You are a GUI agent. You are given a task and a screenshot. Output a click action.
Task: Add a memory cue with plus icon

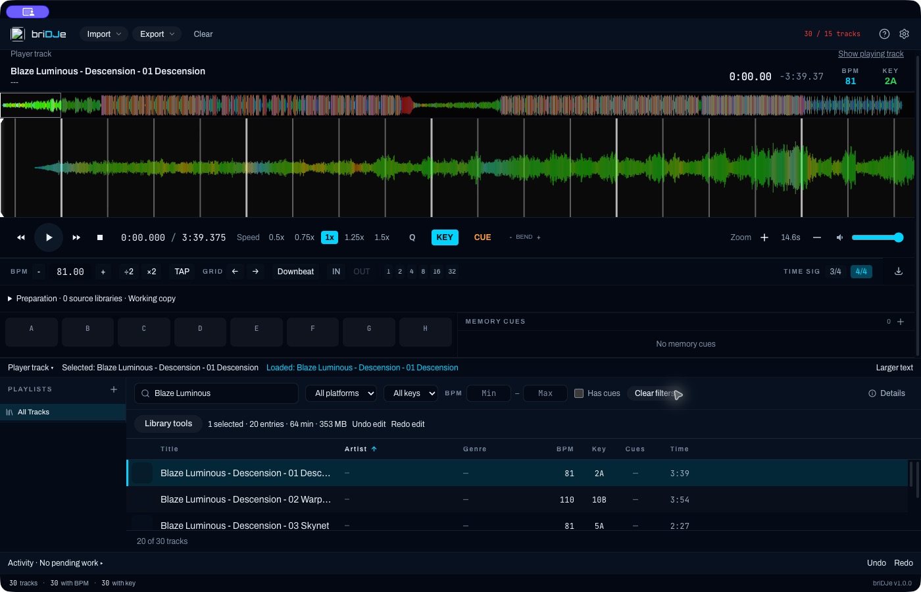901,322
